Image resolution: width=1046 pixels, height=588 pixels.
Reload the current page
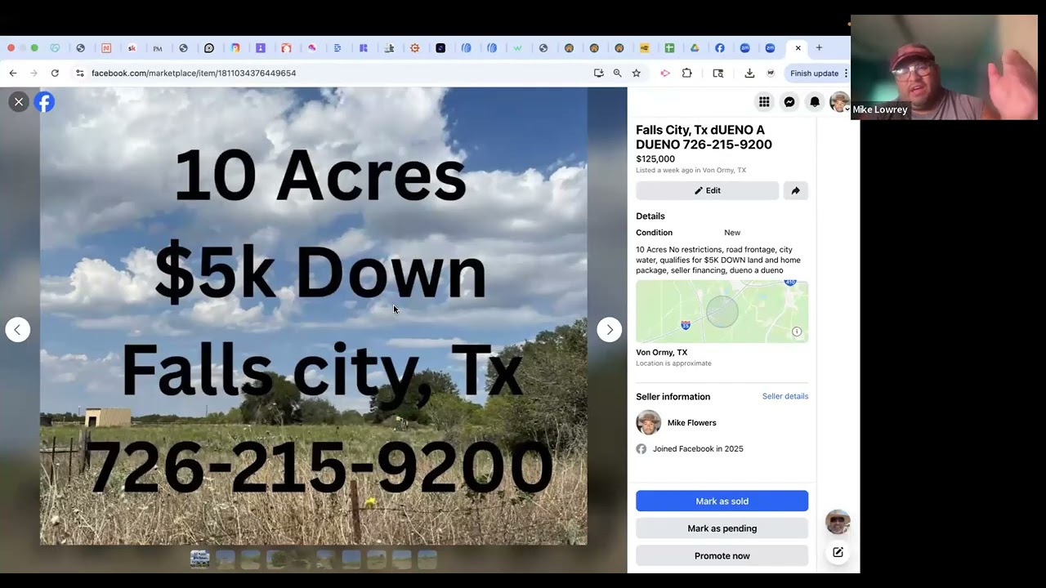point(55,73)
